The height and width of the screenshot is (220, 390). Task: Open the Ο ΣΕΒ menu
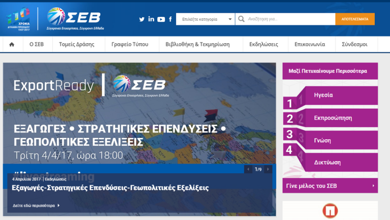37,44
